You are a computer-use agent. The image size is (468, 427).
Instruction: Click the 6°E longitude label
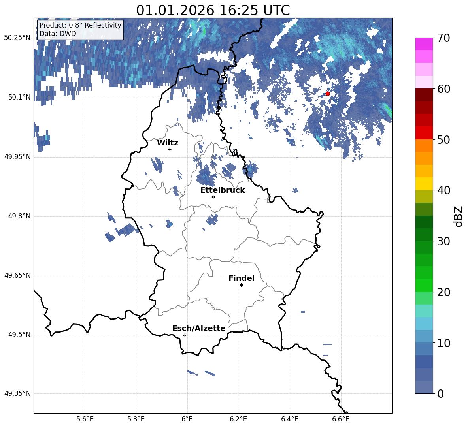[x=187, y=419]
